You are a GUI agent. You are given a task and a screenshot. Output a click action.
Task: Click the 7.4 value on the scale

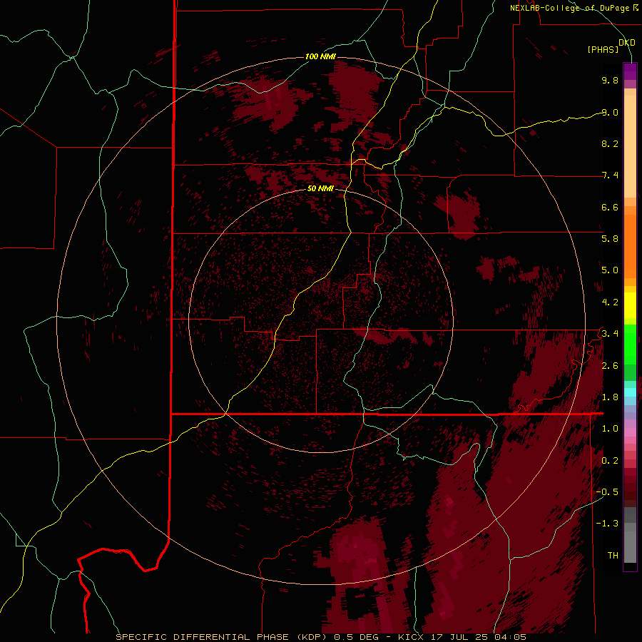[x=610, y=175]
